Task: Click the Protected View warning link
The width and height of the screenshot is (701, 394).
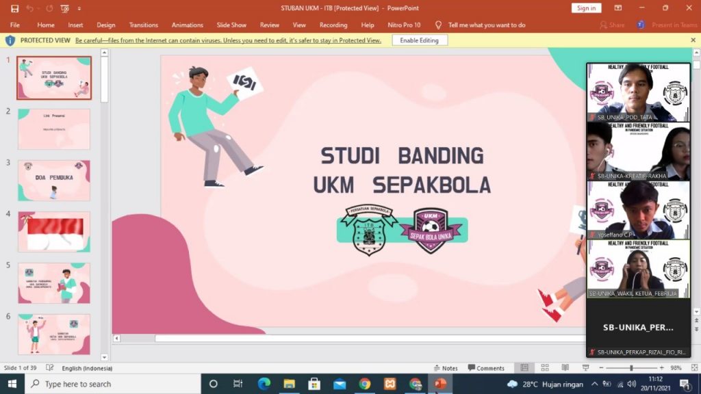Action: tap(228, 40)
